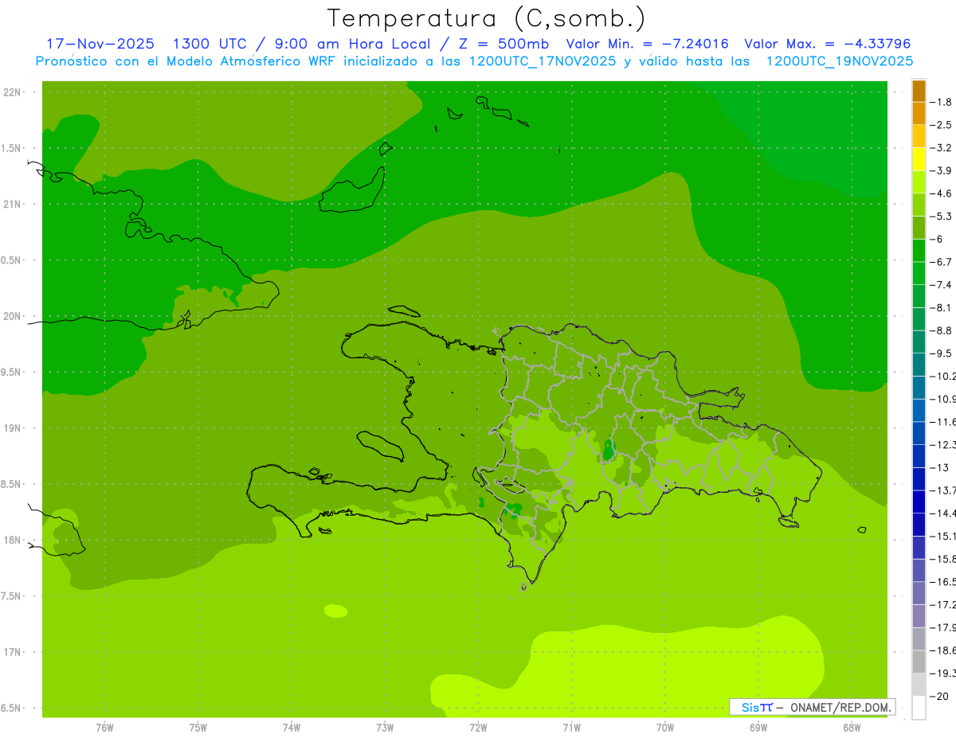Pick the green swatch between -4.6 and -5.3
This screenshot has height=738, width=956.
[x=919, y=205]
